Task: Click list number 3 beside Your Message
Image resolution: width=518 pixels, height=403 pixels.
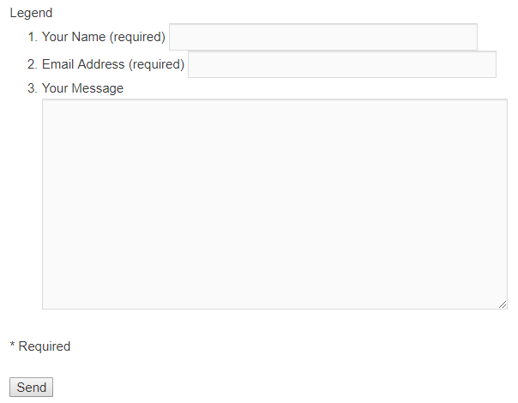Action: tap(32, 88)
